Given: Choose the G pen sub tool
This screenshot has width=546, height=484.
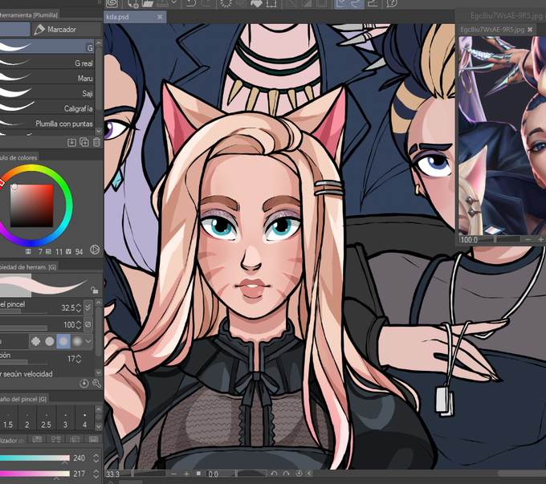Looking at the screenshot, I should point(47,47).
